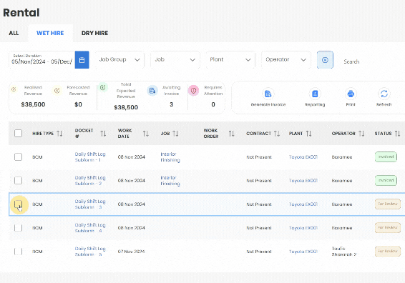Image resolution: width=405 pixels, height=283 pixels.
Task: Select the WET HIRE tab
Action: click(50, 33)
